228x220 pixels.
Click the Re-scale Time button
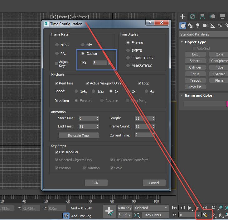point(79,136)
